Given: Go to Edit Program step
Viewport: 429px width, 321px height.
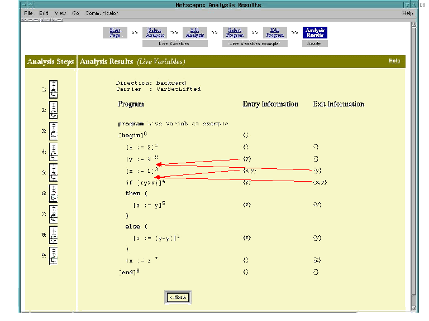Looking at the screenshot, I should [x=274, y=32].
